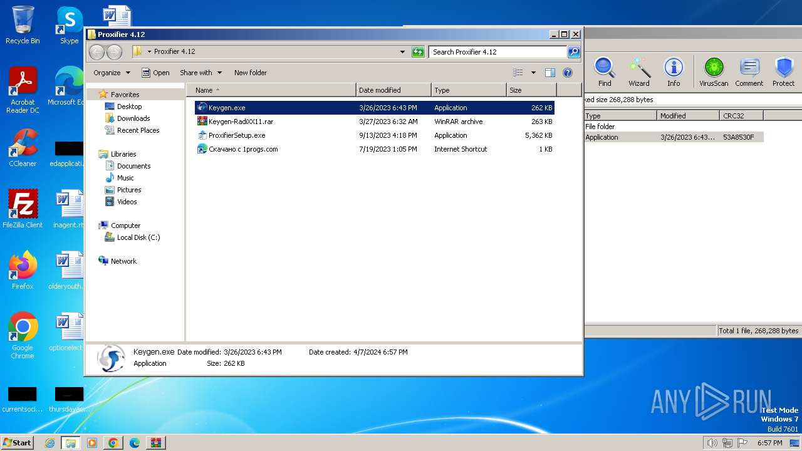The width and height of the screenshot is (802, 451).
Task: Select Downloads in navigation pane
Action: coord(133,118)
